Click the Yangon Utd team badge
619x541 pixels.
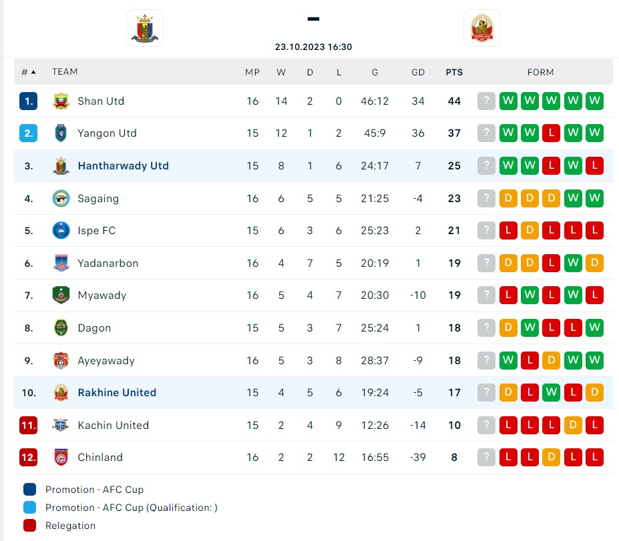(x=61, y=133)
